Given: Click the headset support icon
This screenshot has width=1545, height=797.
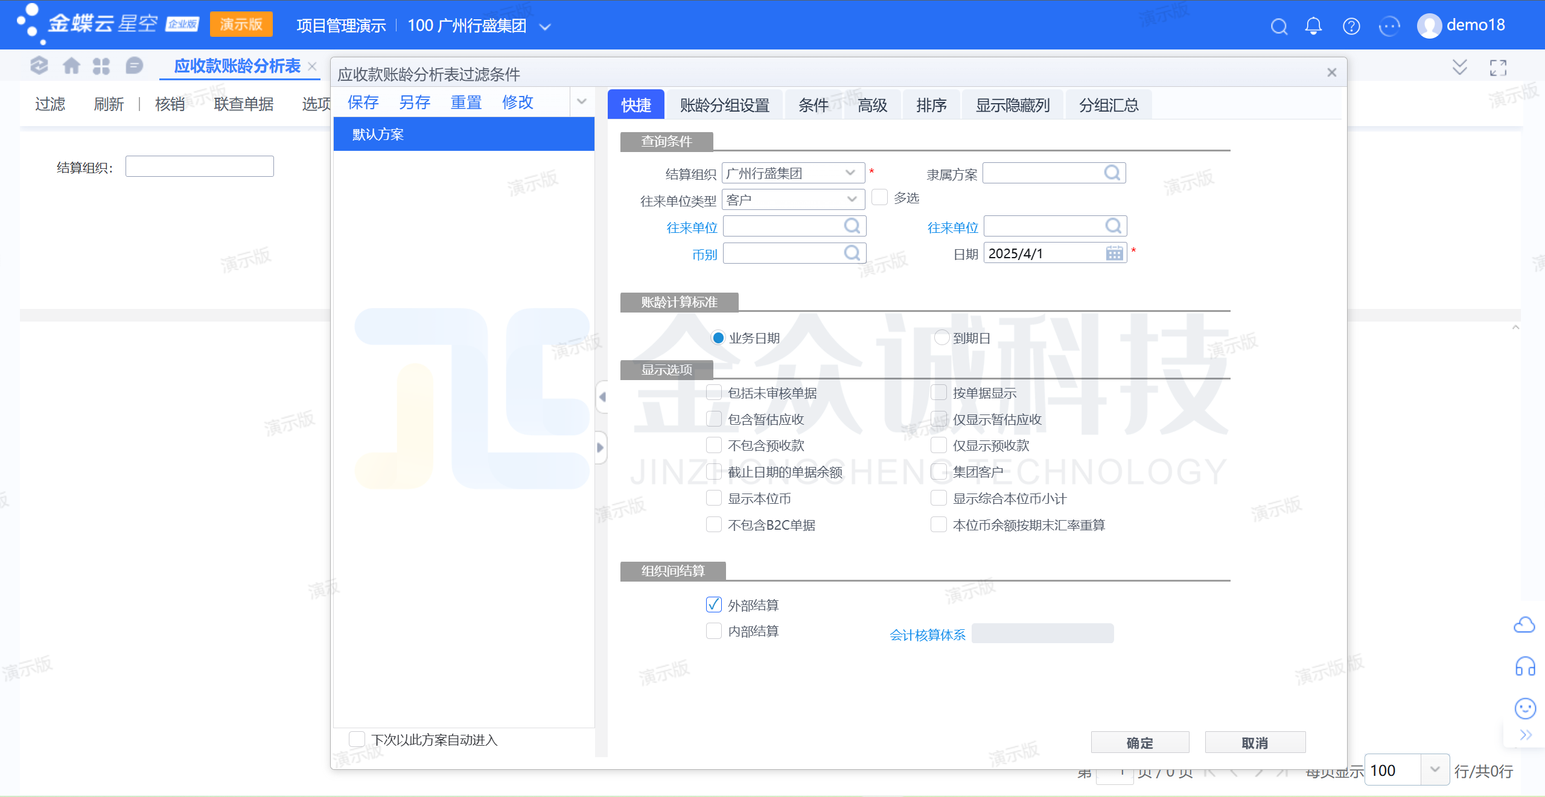Looking at the screenshot, I should coord(1525,667).
